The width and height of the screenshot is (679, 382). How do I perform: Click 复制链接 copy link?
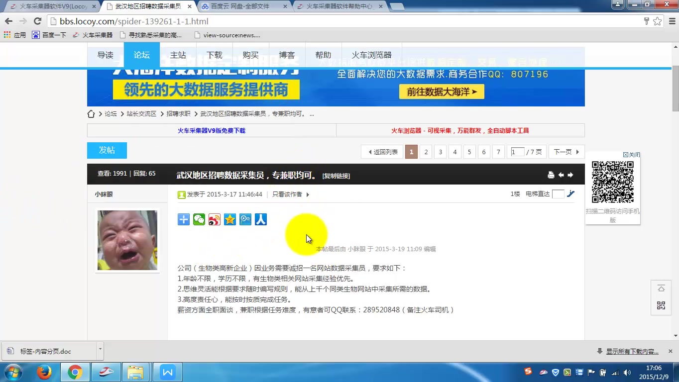[x=336, y=176]
